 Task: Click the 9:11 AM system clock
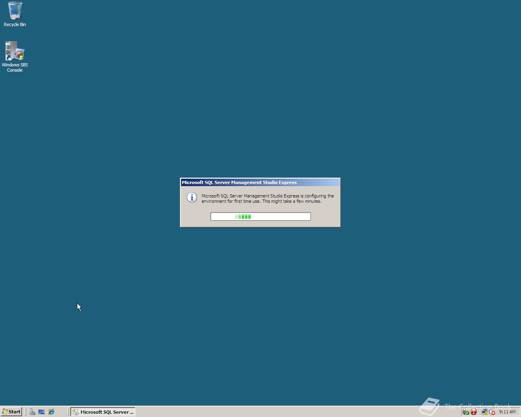[507, 412]
